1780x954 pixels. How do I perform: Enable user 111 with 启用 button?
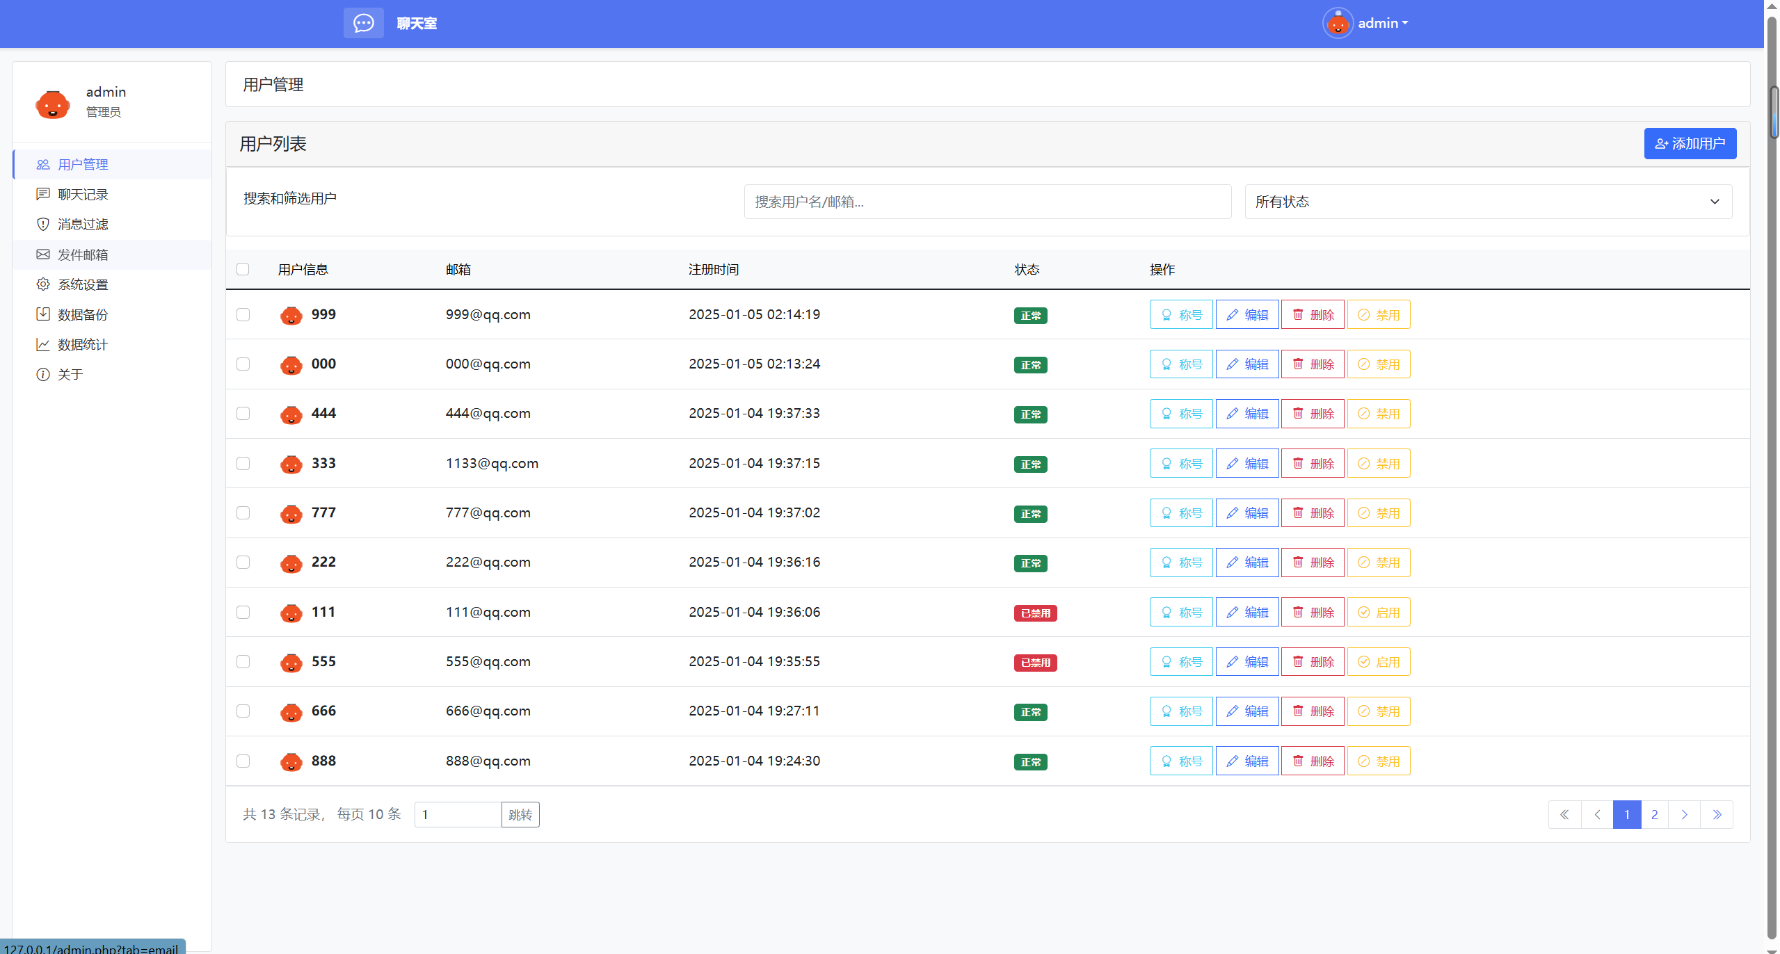point(1378,612)
